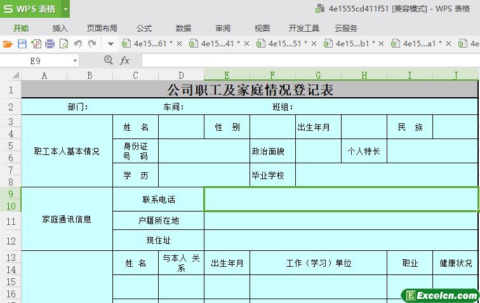Viewport: 480px width, 303px height.
Task: Click the 户籍所在地 cell
Action: (x=159, y=220)
